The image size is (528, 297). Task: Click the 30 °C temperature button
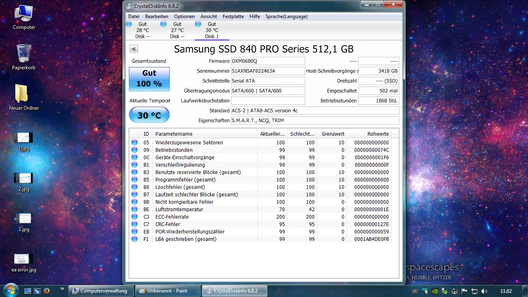149,115
